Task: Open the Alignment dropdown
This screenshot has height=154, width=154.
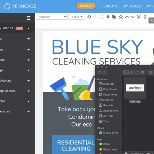Action: [52, 17]
